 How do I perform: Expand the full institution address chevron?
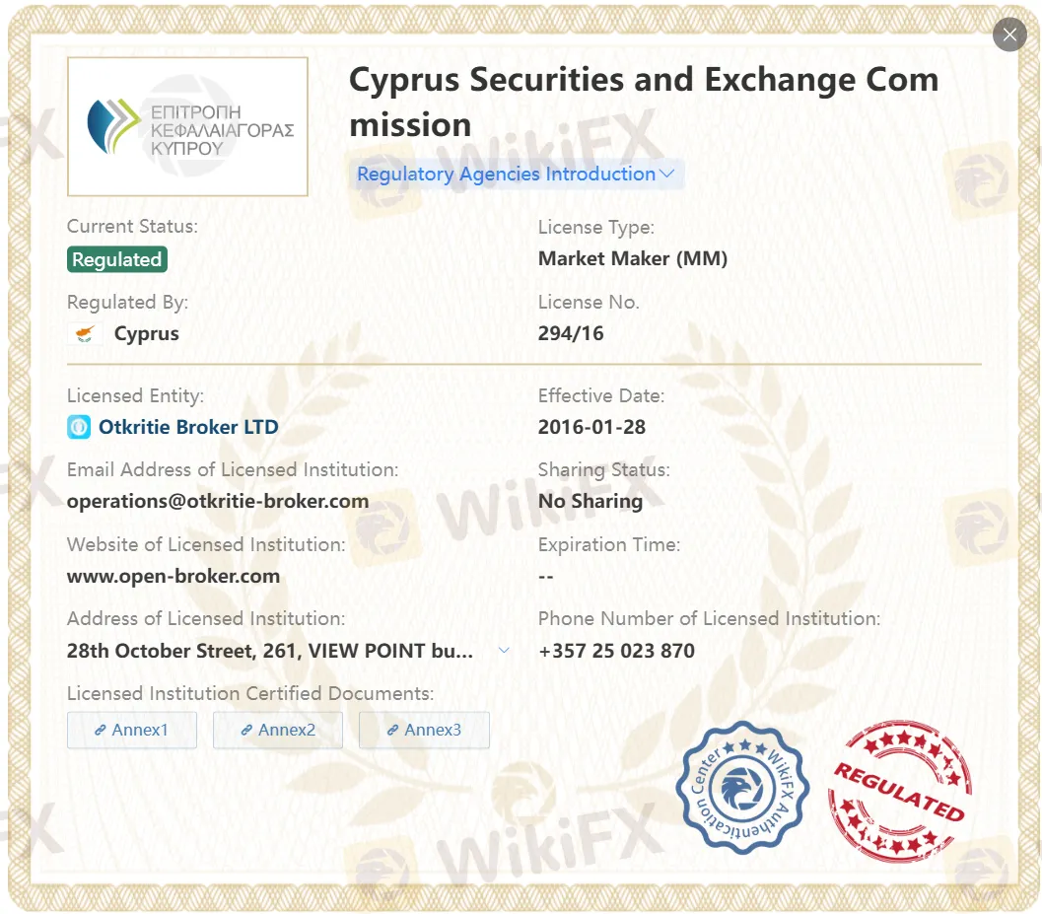click(505, 650)
